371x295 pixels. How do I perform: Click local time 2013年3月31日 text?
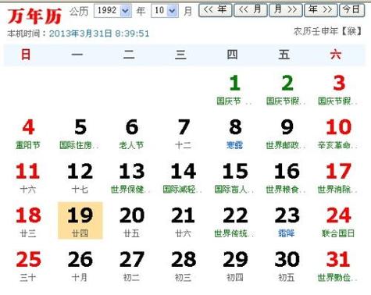(99, 34)
